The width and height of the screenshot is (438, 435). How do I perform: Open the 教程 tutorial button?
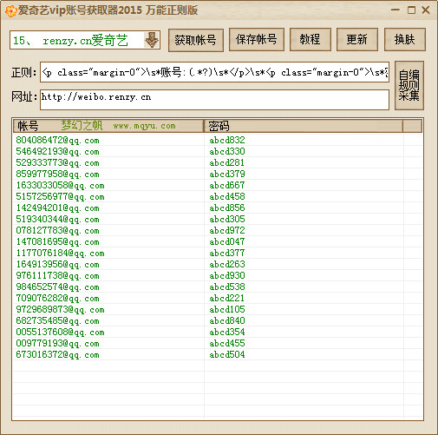click(x=311, y=40)
